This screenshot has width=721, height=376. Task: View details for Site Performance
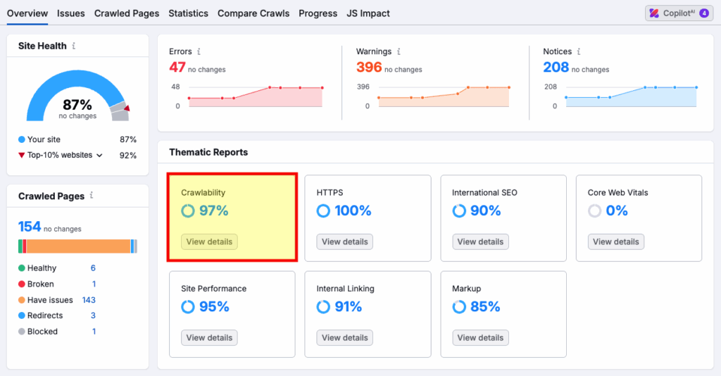(209, 338)
